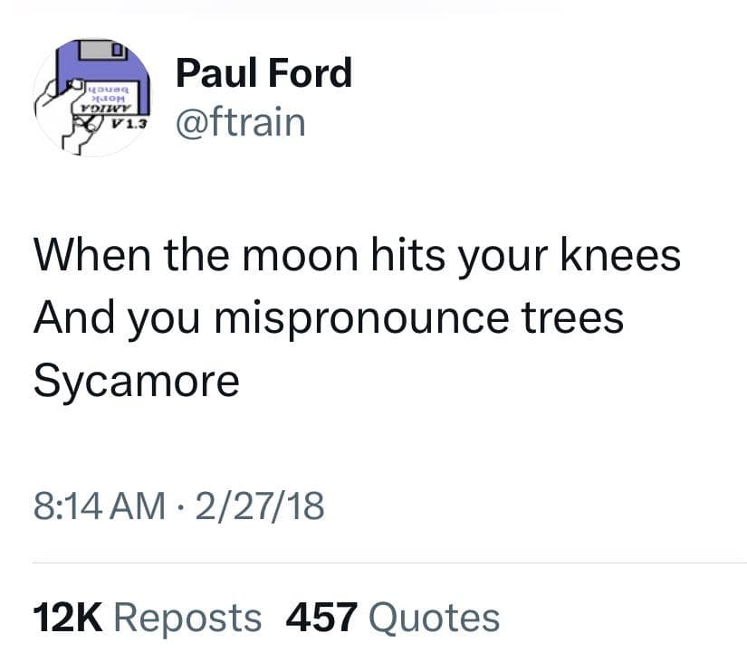This screenshot has height=671, width=747.
Task: Click the 8:14 AM timestamp
Action: tap(99, 506)
